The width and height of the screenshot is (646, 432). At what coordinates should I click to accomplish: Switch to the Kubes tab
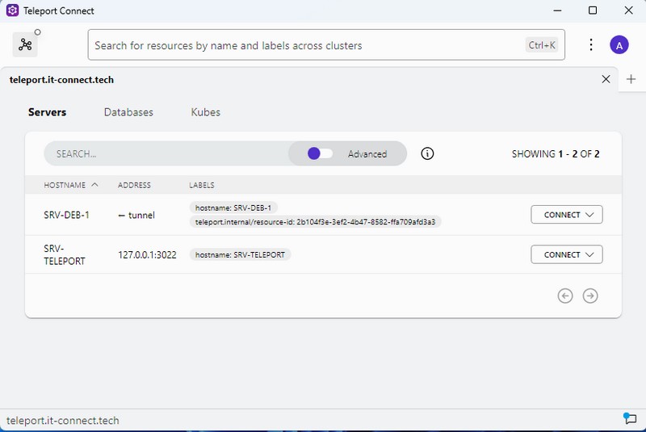coord(205,112)
